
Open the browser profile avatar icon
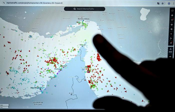[169, 3]
